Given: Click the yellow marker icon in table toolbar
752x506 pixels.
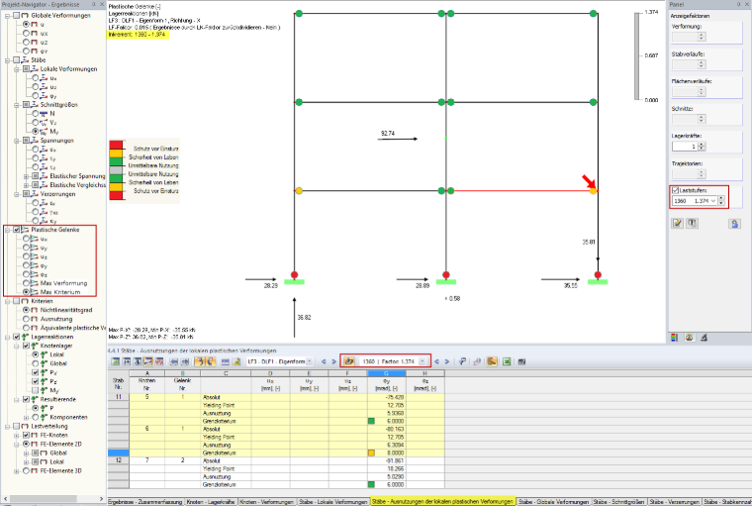Looking at the screenshot, I should tap(236, 361).
